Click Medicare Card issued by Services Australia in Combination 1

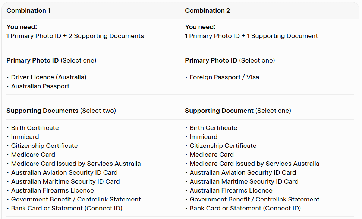coord(76,164)
